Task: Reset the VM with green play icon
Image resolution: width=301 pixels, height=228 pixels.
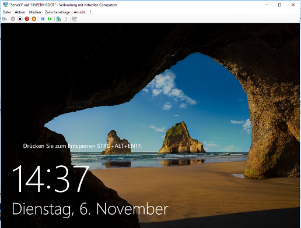Action: tap(50, 19)
